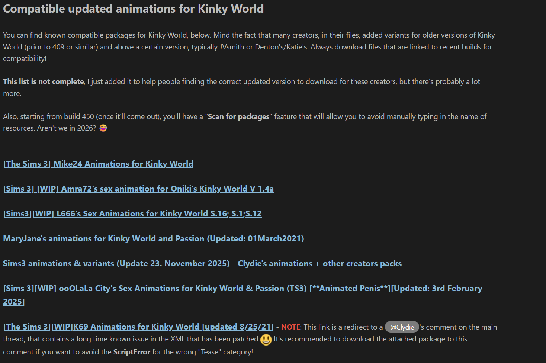Viewport: 546px width, 363px height.
Task: Click the bold 'ScriptError' word
Action: point(132,352)
